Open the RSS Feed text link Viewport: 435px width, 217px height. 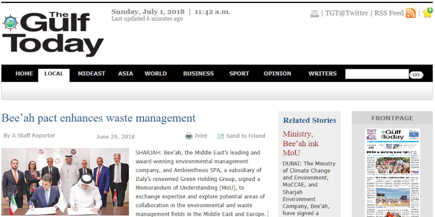(389, 13)
